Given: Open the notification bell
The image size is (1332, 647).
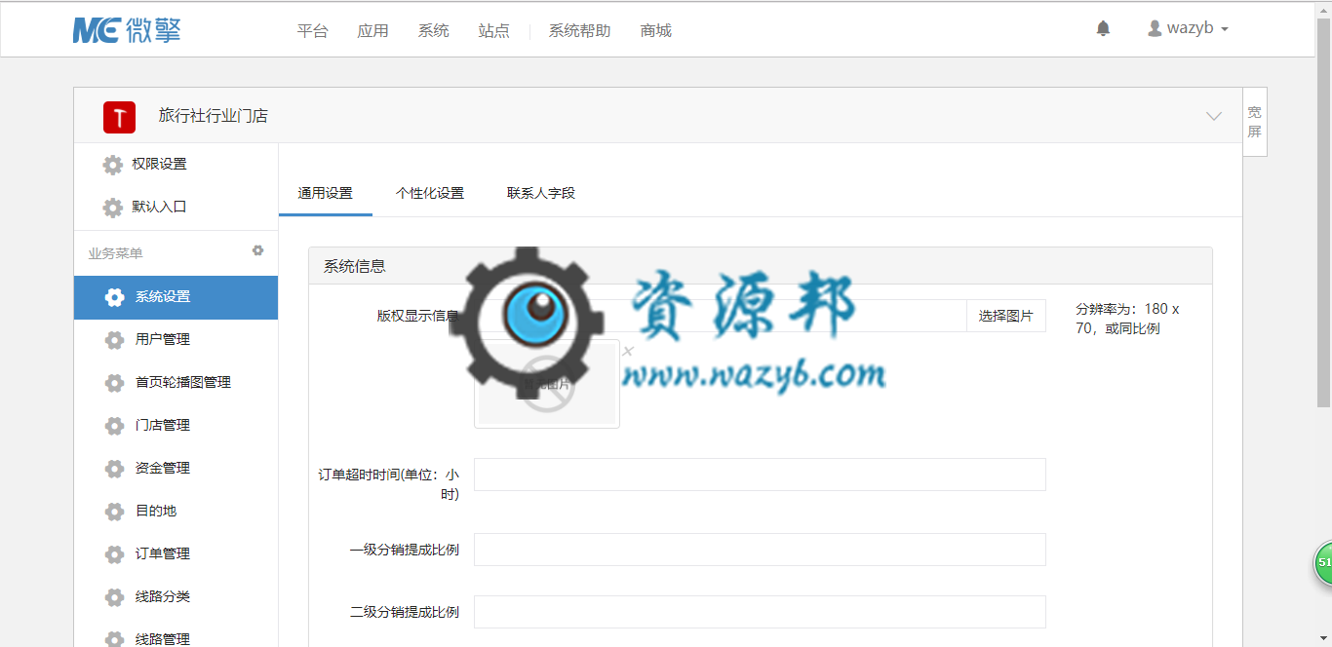Looking at the screenshot, I should 1103,29.
